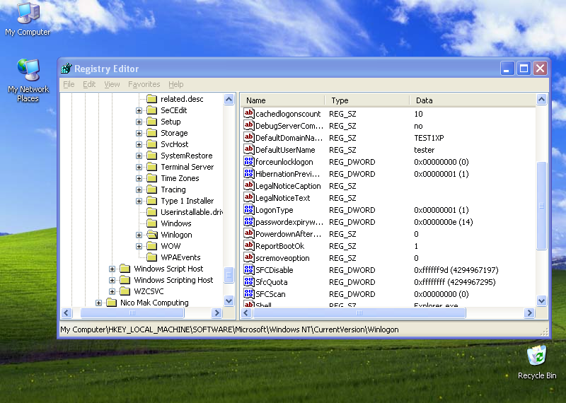Click the values pane horizontal scroll right arrow
This screenshot has height=403, width=566.
tap(529, 313)
